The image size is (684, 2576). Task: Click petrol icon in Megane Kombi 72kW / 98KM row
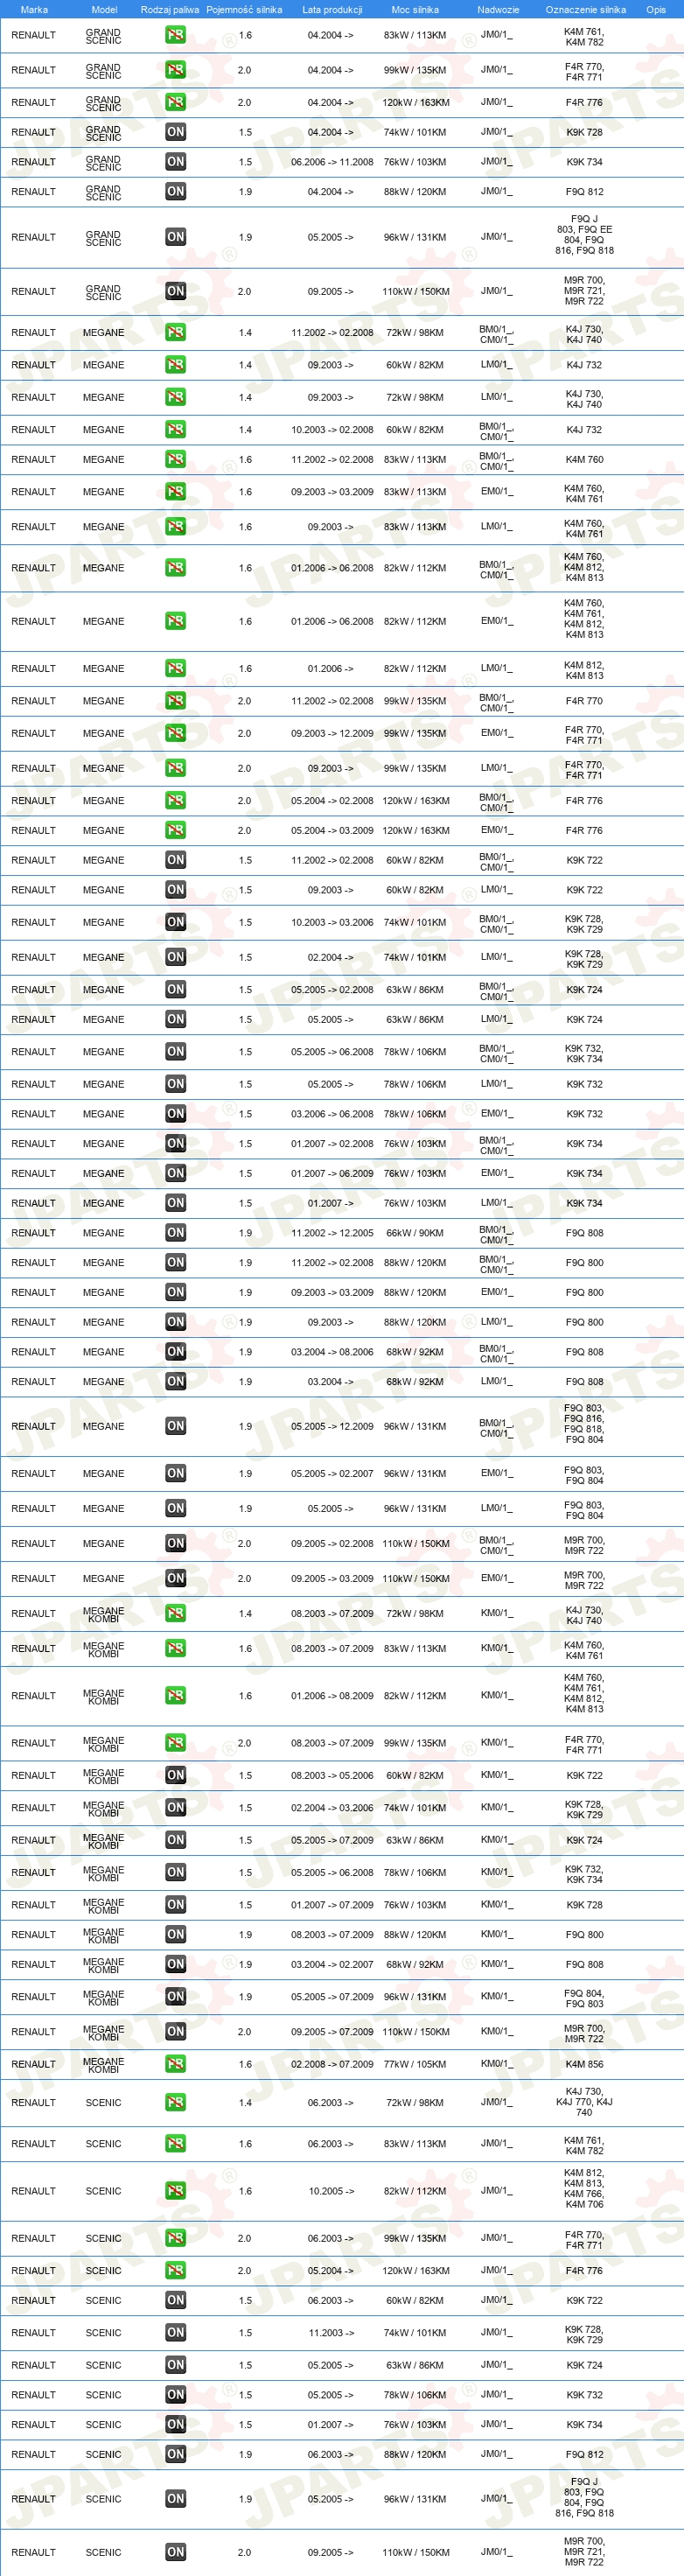pos(175,1613)
